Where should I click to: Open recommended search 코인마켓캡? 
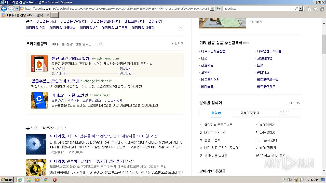pos(264,58)
